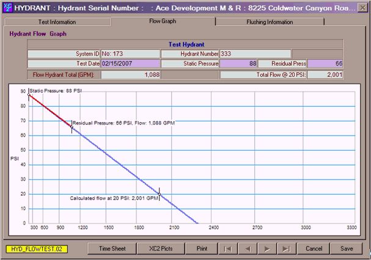The height and width of the screenshot is (260, 371).
Task: Click the app icon in the title bar
Action: click(x=7, y=7)
